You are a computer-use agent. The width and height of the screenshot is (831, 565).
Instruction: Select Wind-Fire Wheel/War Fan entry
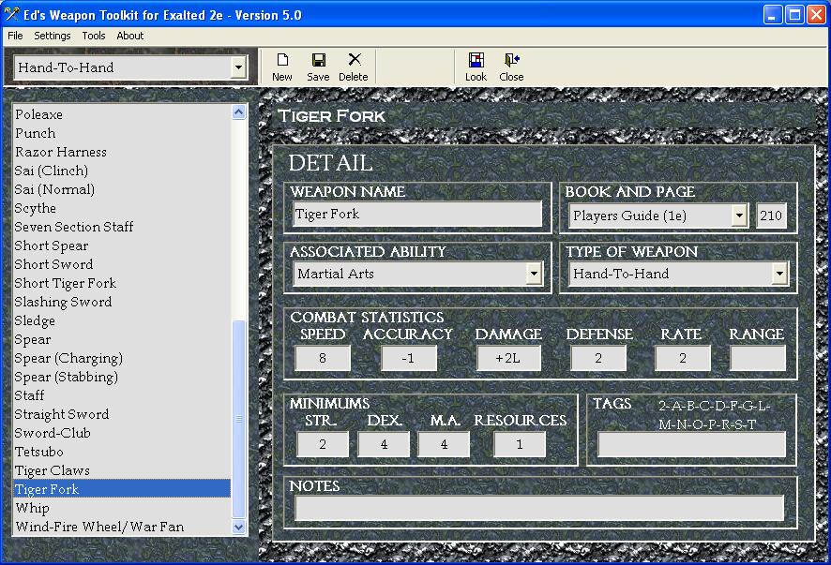point(122,527)
